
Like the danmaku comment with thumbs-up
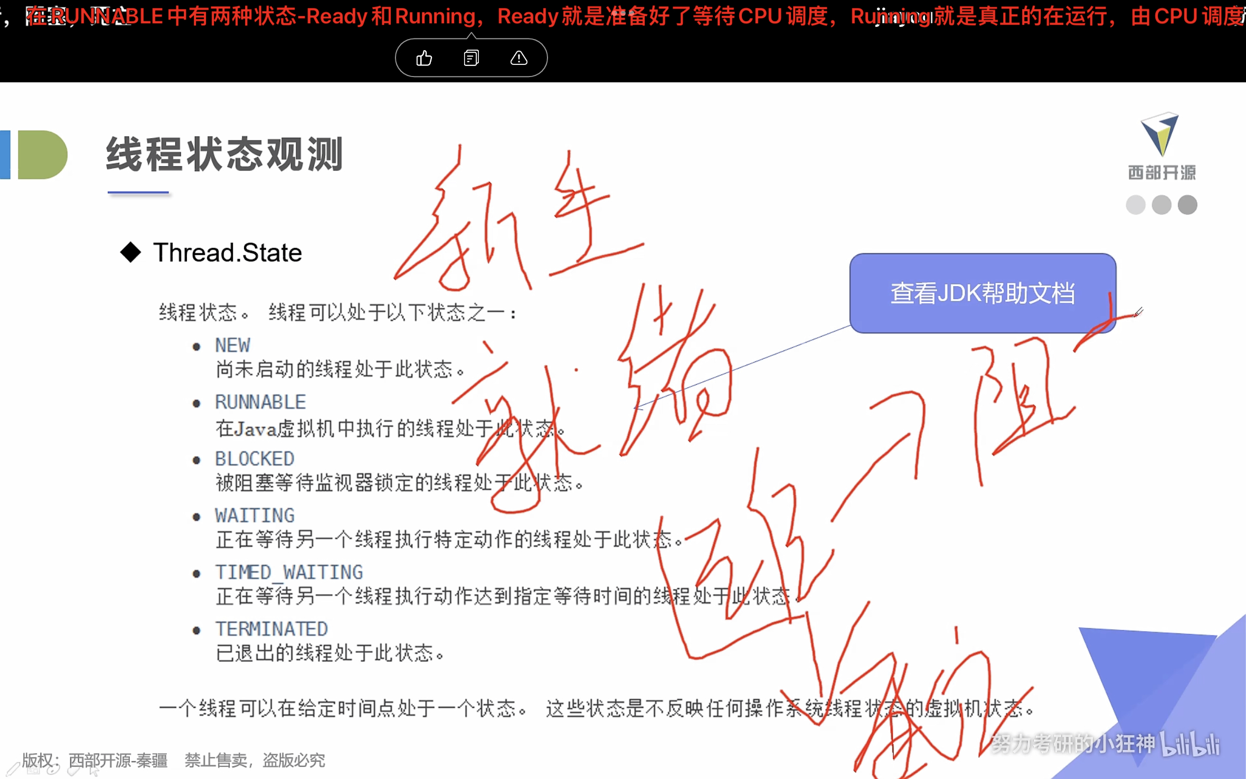pyautogui.click(x=424, y=58)
